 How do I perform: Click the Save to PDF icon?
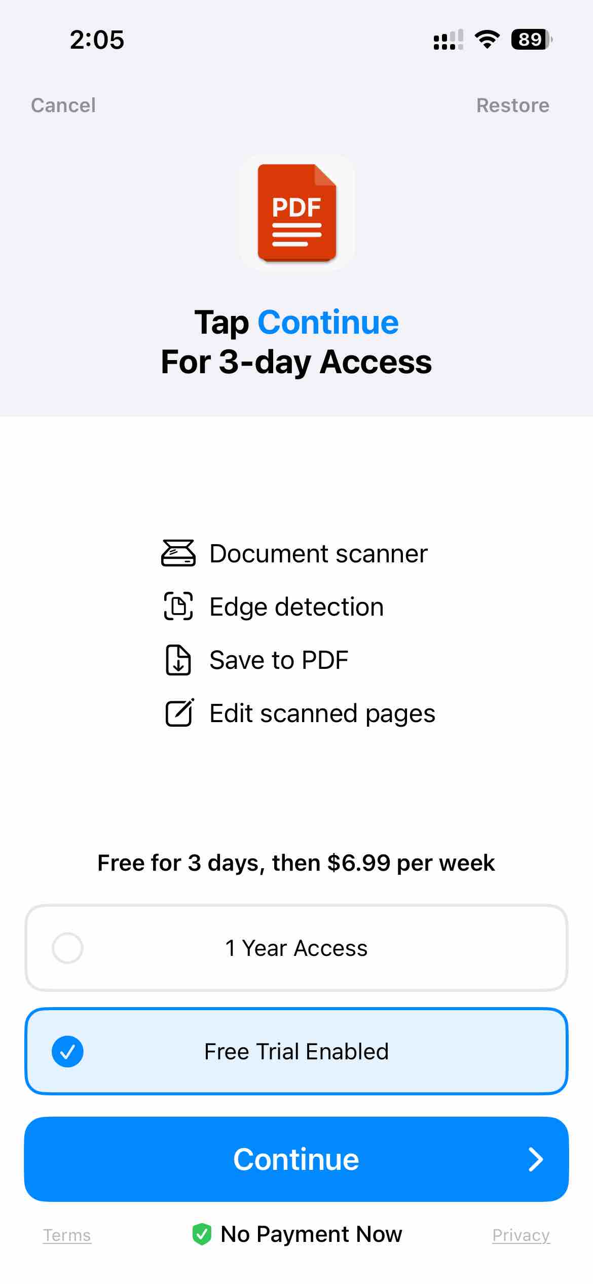tap(178, 660)
